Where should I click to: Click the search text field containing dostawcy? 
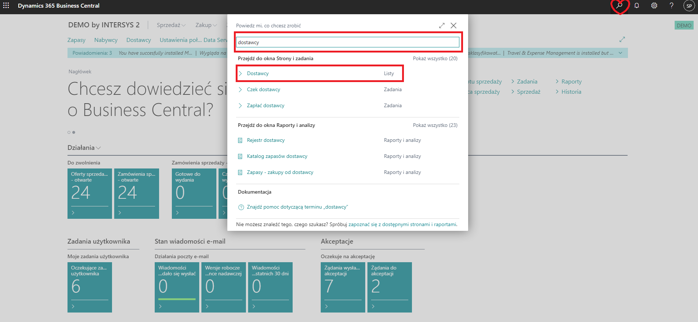click(x=347, y=42)
